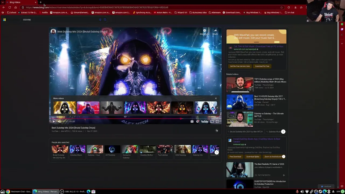Click the microphone voice search icon
The height and width of the screenshot is (194, 345).
pos(100,19)
